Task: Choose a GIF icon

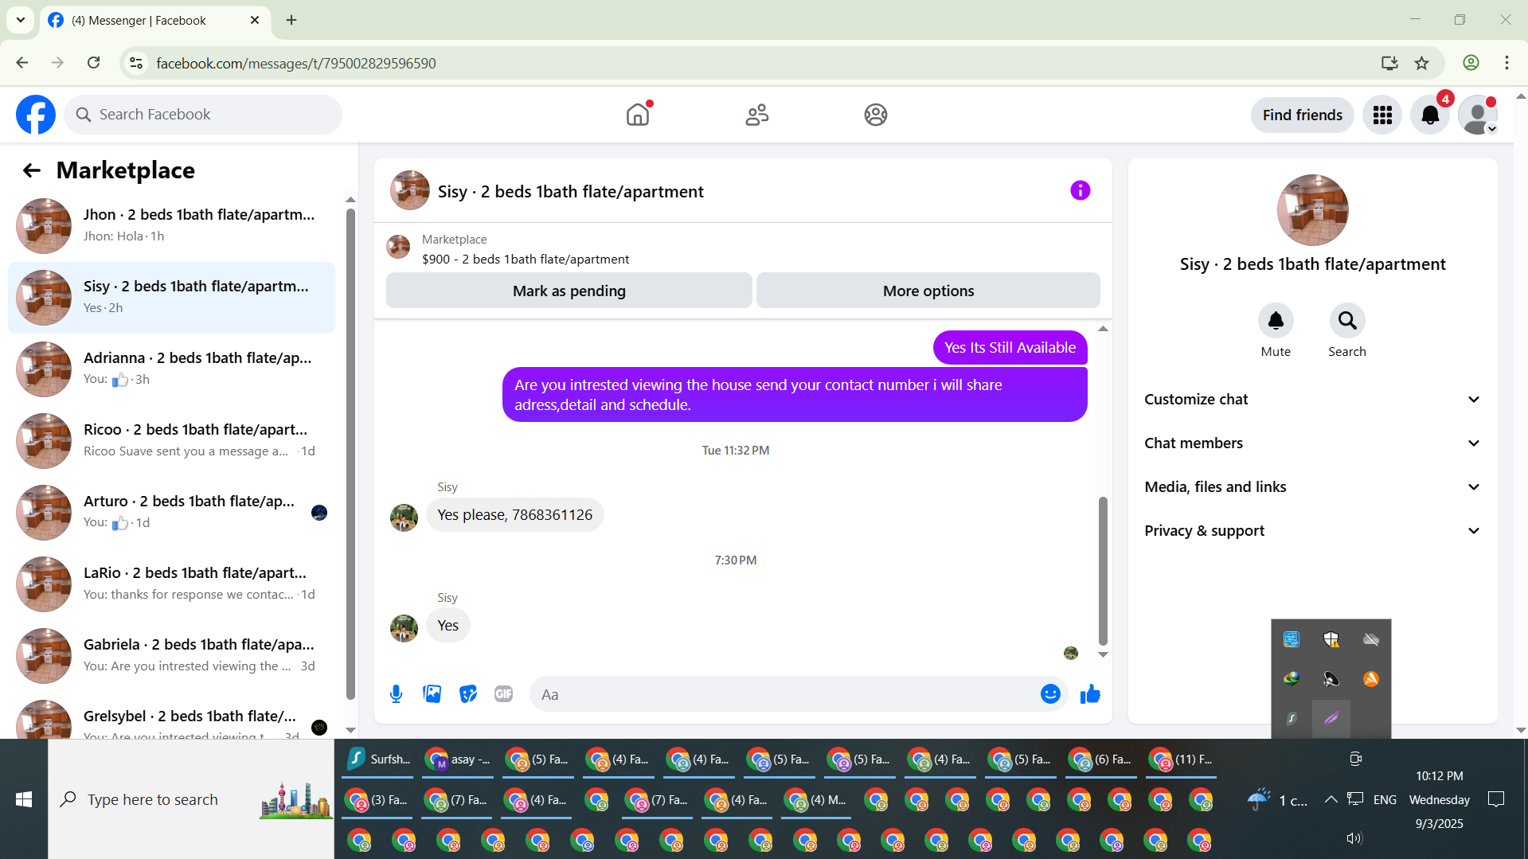Action: click(504, 694)
